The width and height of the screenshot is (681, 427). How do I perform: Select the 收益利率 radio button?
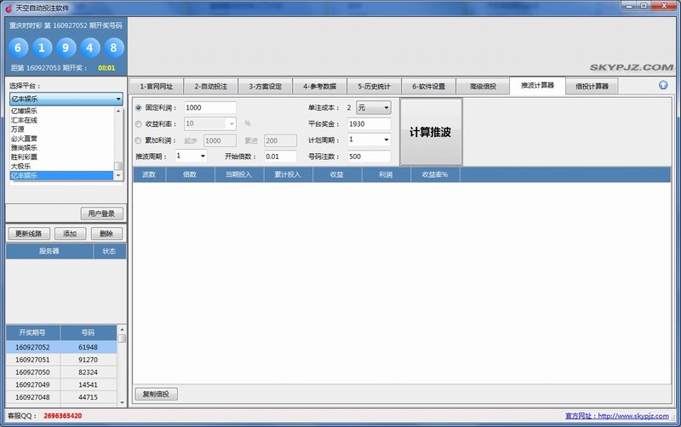139,123
